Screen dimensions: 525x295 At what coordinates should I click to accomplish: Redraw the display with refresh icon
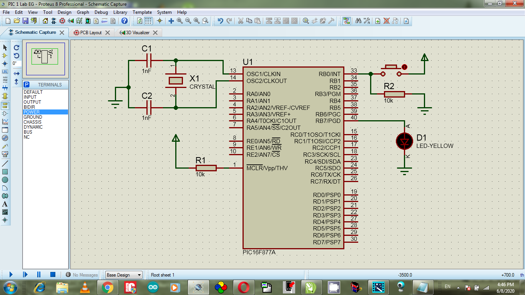coord(140,21)
